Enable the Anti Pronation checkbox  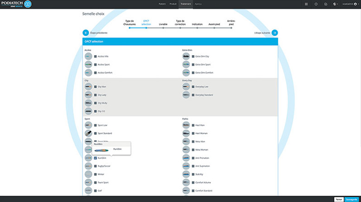pos(193,158)
